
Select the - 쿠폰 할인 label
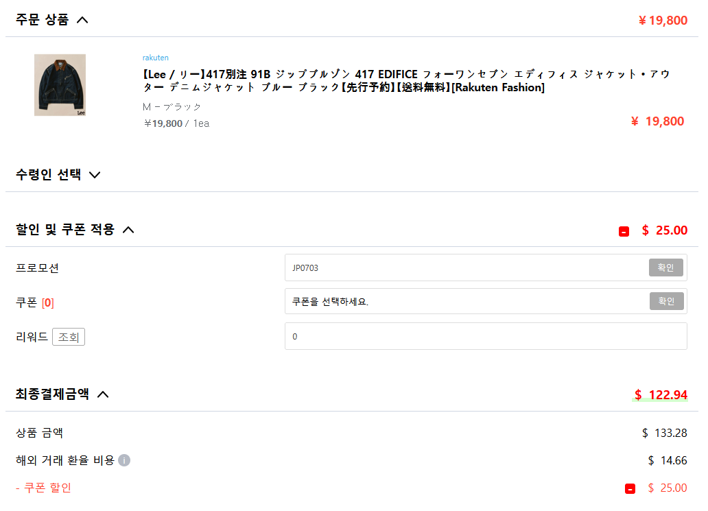(x=43, y=488)
